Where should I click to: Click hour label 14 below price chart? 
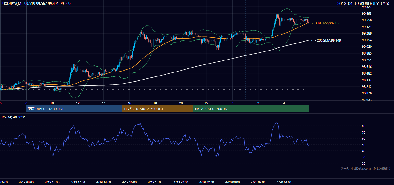[104, 103]
